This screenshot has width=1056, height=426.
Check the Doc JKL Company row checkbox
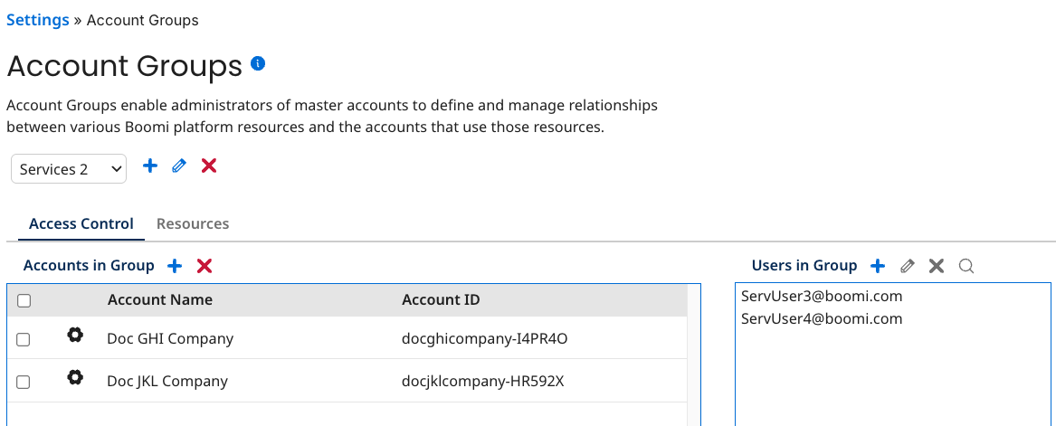pos(23,383)
